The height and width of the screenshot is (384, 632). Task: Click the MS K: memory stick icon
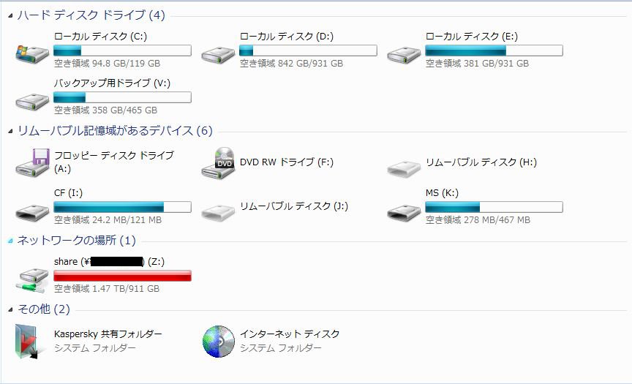pos(404,211)
